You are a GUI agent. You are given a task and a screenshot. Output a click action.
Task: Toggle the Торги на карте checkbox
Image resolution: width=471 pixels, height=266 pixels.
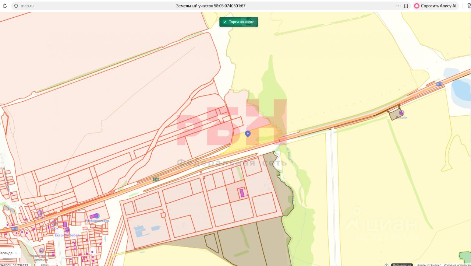[225, 22]
